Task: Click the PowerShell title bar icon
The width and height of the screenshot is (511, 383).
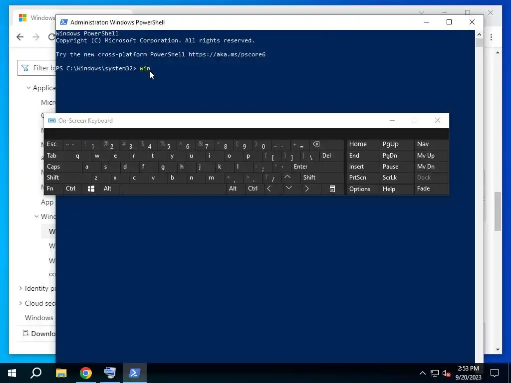Action: click(x=63, y=22)
